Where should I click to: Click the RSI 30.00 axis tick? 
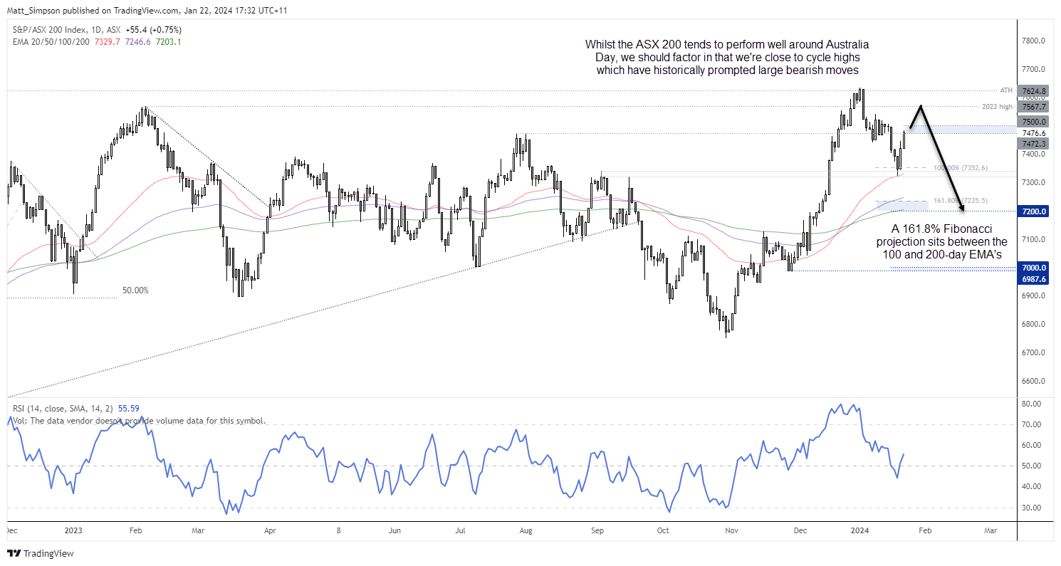tap(1030, 508)
